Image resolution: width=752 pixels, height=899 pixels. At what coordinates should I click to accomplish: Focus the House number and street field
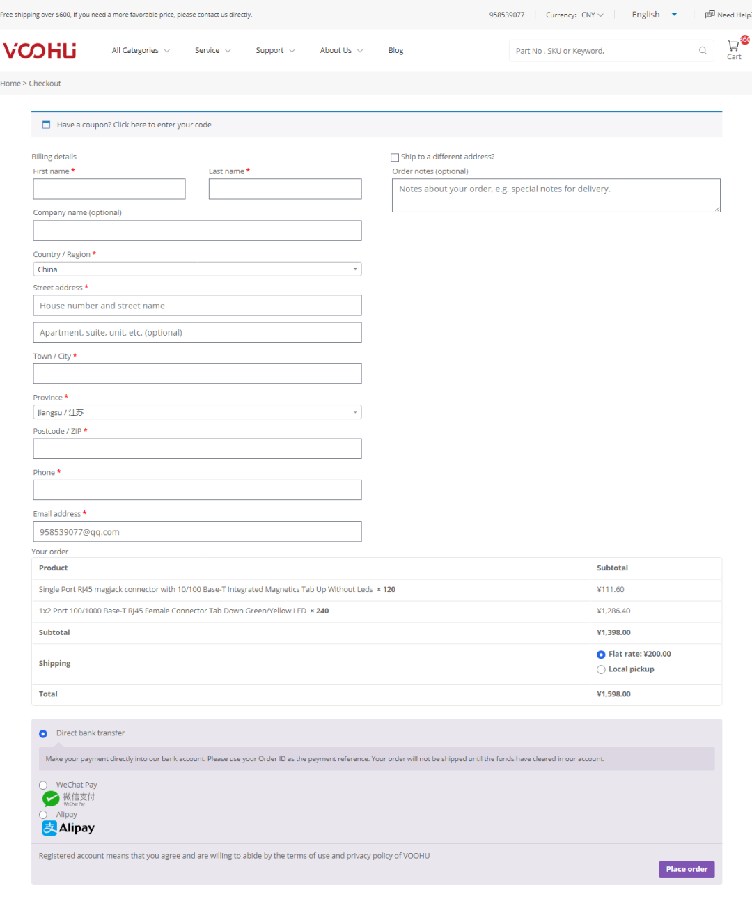coord(197,306)
